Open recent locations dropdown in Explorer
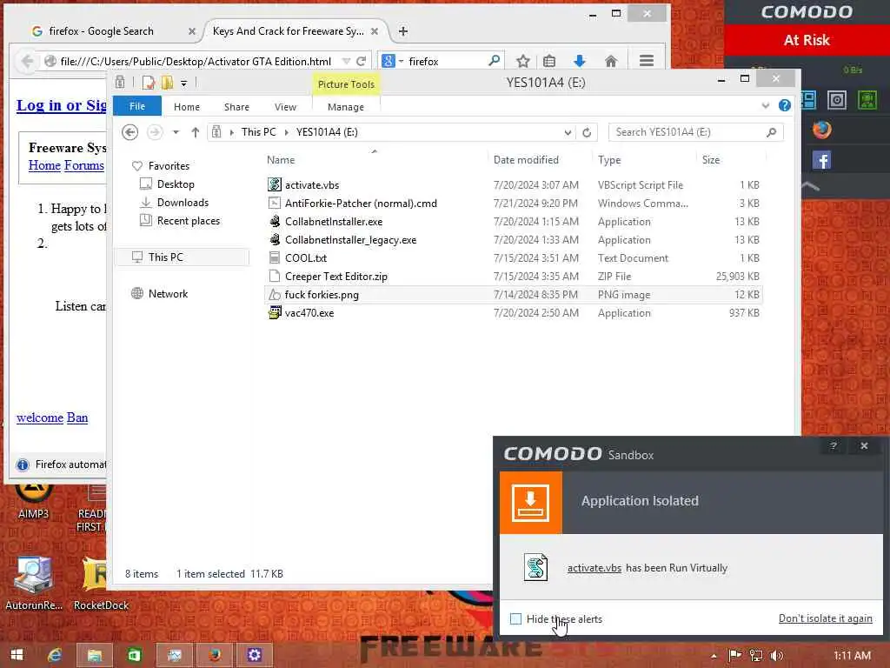Viewport: 890px width, 668px height. click(176, 132)
